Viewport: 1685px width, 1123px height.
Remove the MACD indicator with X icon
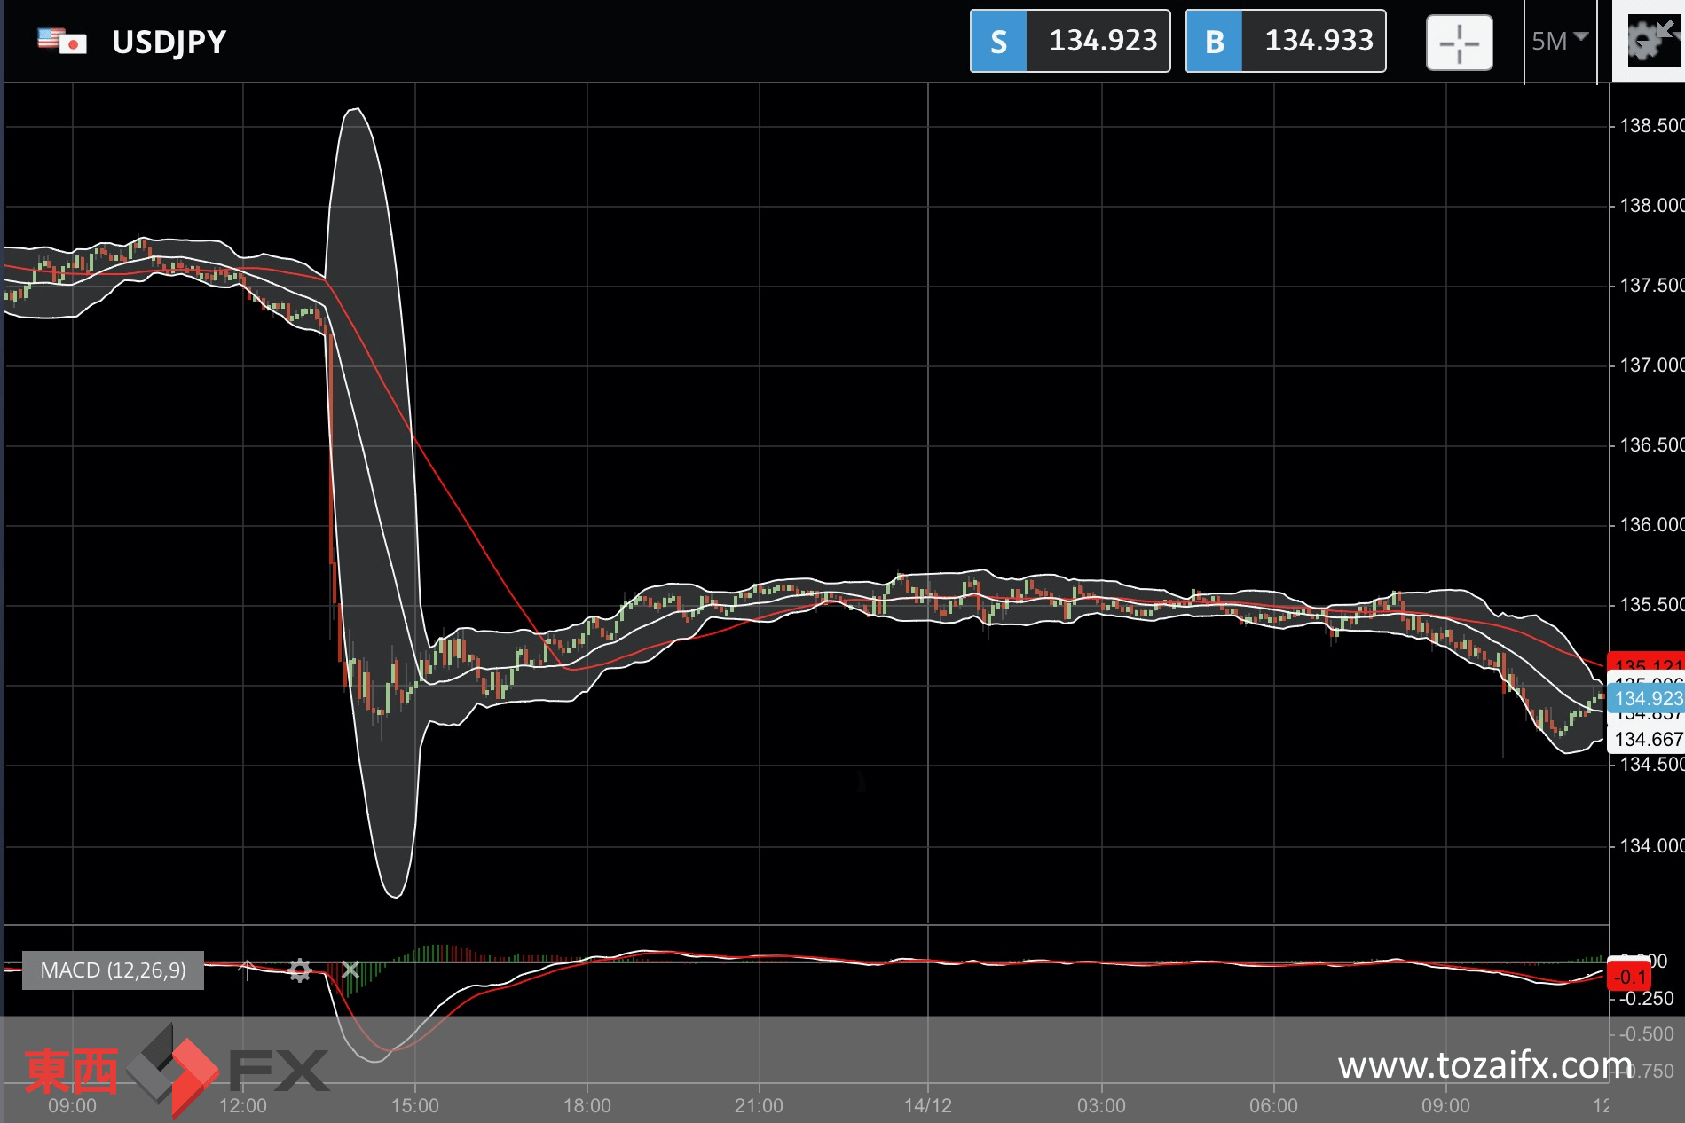click(350, 970)
